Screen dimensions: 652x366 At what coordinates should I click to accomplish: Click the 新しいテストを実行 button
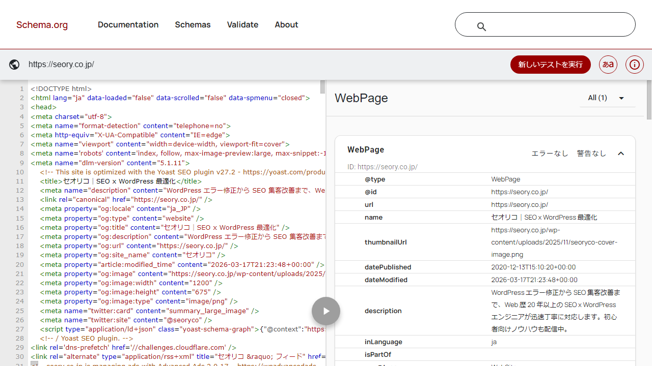click(550, 65)
